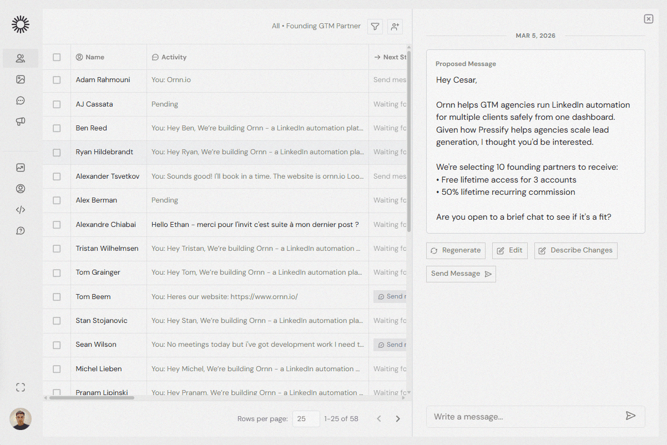Open the megaphone campaigns sidebar icon
Screen dimensions: 667x445
(x=21, y=122)
